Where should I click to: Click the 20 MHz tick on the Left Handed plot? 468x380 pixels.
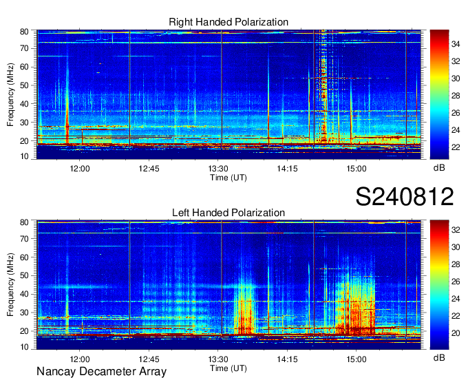[25, 331]
